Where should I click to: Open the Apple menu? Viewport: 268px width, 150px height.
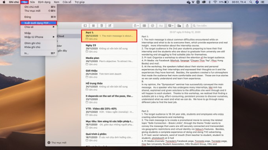[x=4, y=2]
